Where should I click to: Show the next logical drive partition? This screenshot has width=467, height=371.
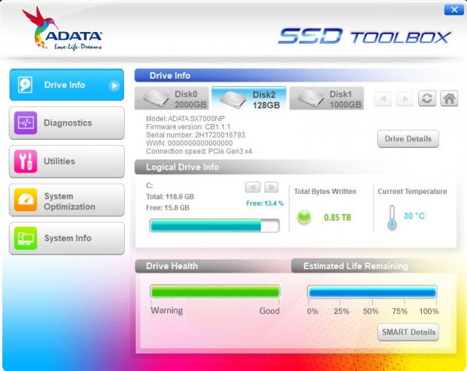[271, 187]
